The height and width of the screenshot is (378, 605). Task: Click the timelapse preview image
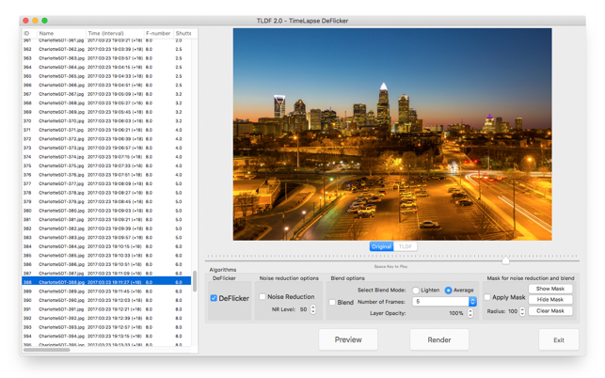[392, 134]
